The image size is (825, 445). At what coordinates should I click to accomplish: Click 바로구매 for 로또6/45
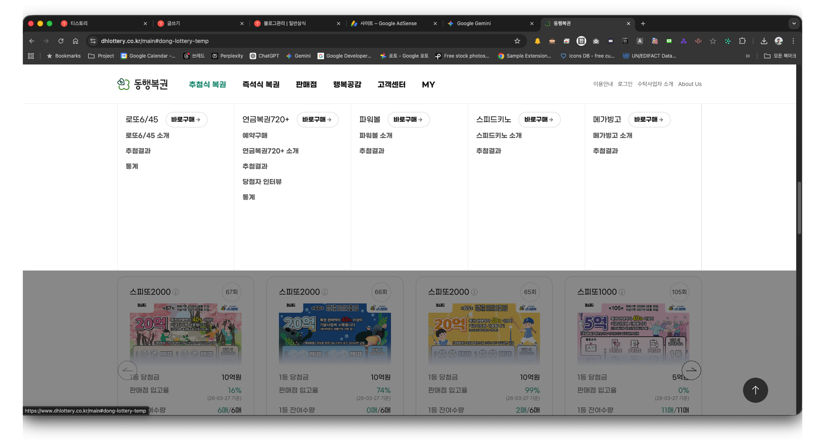click(186, 120)
